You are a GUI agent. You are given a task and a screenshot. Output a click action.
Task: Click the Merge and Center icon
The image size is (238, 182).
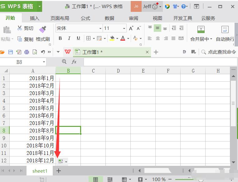[201, 30]
